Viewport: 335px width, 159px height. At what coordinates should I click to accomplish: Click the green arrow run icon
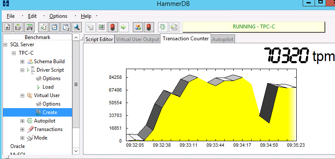click(x=123, y=27)
